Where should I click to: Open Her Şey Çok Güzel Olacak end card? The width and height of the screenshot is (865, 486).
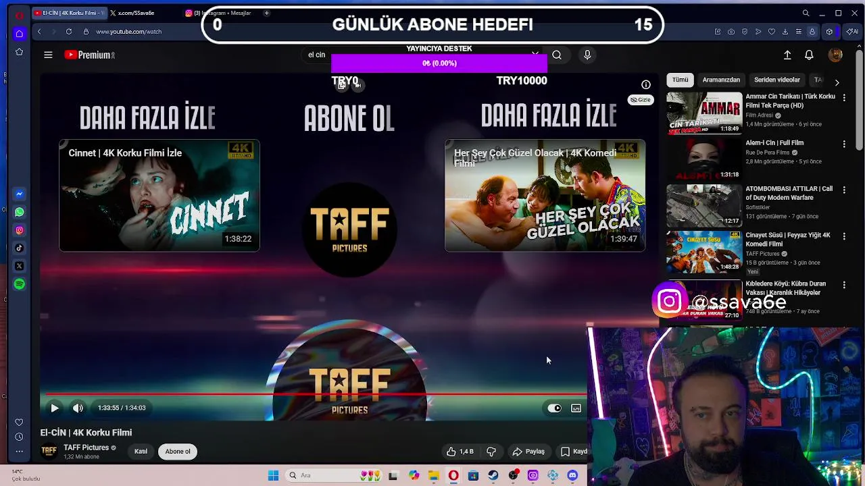tap(545, 196)
